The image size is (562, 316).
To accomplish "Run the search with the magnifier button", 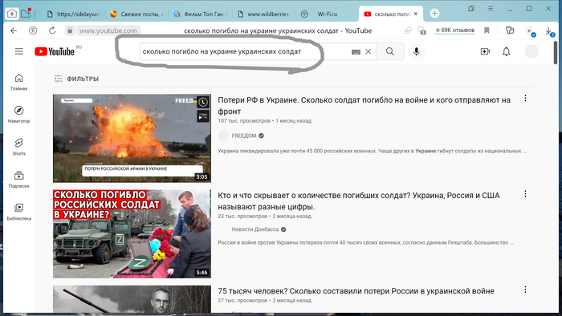I will coord(390,51).
